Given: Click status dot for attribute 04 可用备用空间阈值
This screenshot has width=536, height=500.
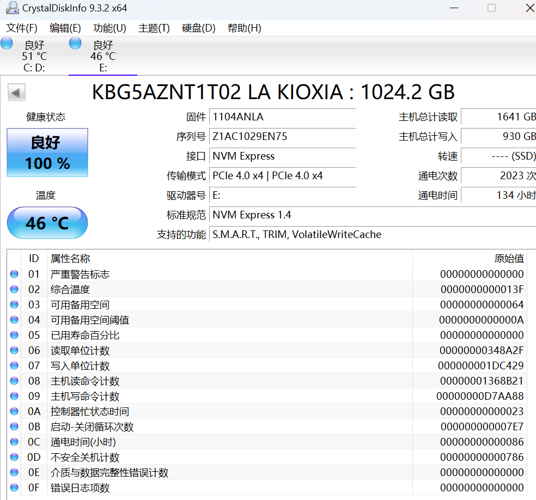Looking at the screenshot, I should [x=14, y=320].
